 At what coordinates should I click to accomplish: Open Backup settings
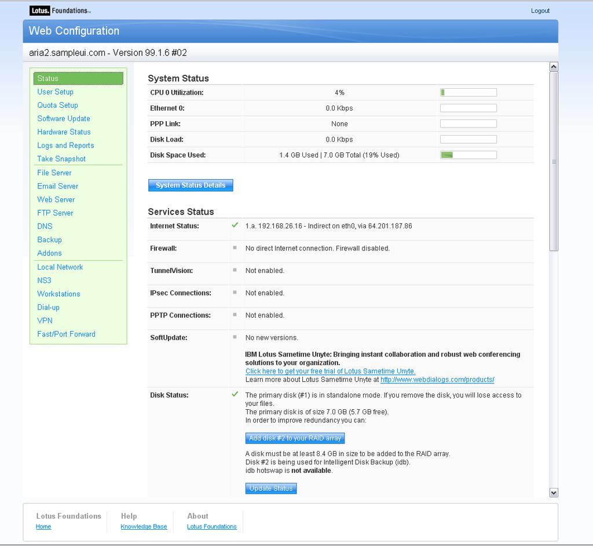[x=49, y=240]
